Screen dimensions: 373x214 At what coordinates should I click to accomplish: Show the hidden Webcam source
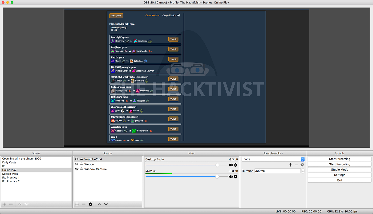[77, 164]
